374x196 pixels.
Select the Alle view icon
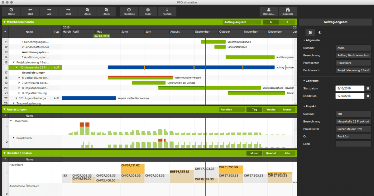point(49,12)
